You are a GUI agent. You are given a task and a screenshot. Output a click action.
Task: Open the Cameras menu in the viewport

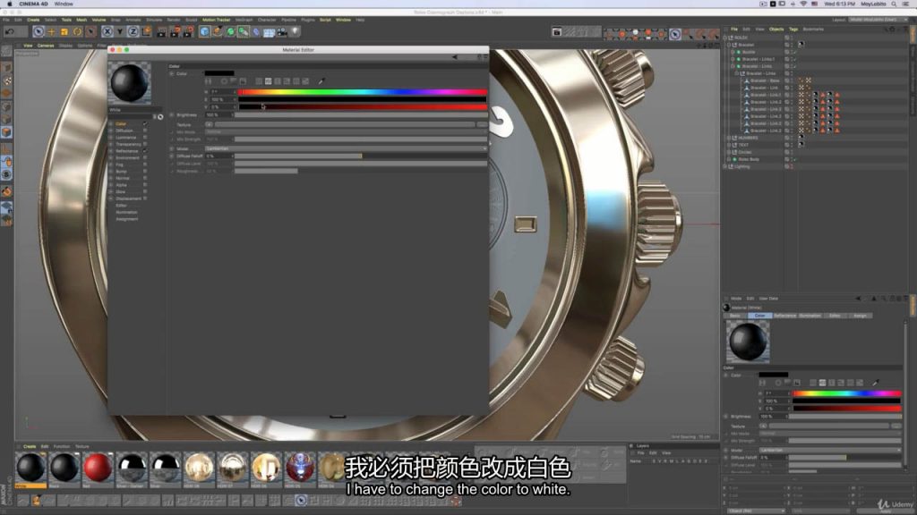point(46,46)
